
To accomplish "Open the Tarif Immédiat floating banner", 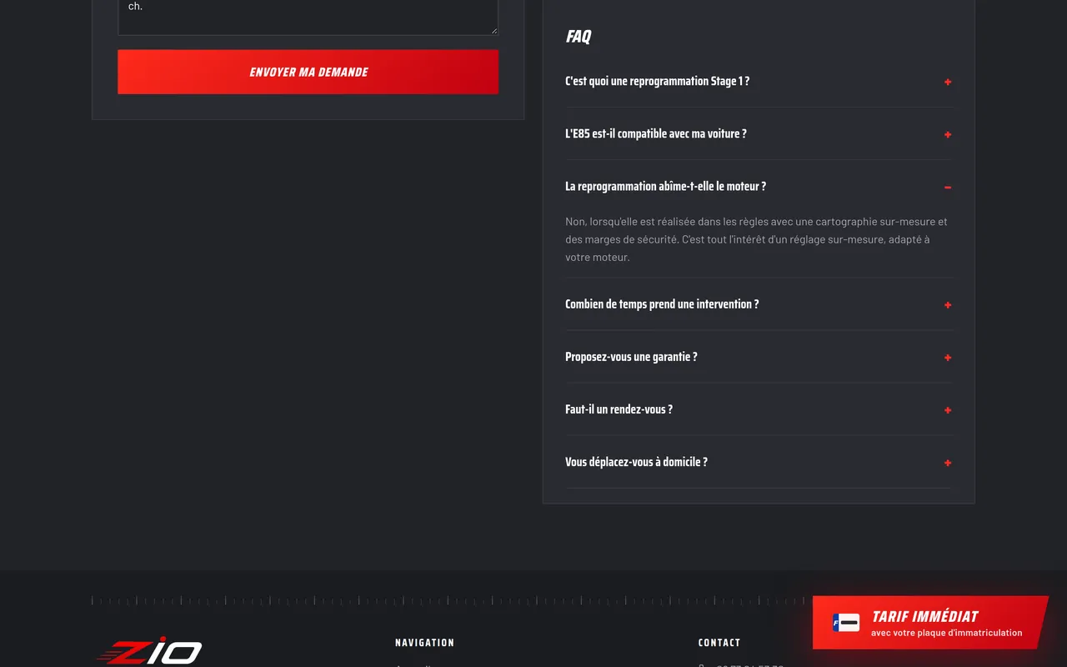I will point(930,622).
